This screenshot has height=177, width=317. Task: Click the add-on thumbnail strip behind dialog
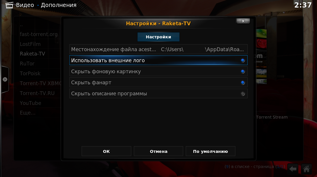pos(261,56)
